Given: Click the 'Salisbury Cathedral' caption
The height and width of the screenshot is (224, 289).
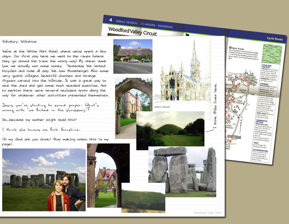Looking at the screenshot, I should (162, 107).
